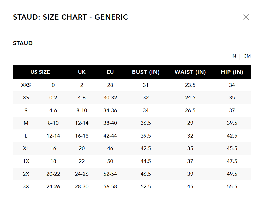The image size is (264, 216).
Task: Click the 1X row's 47.5 hip value
Action: tap(232, 161)
